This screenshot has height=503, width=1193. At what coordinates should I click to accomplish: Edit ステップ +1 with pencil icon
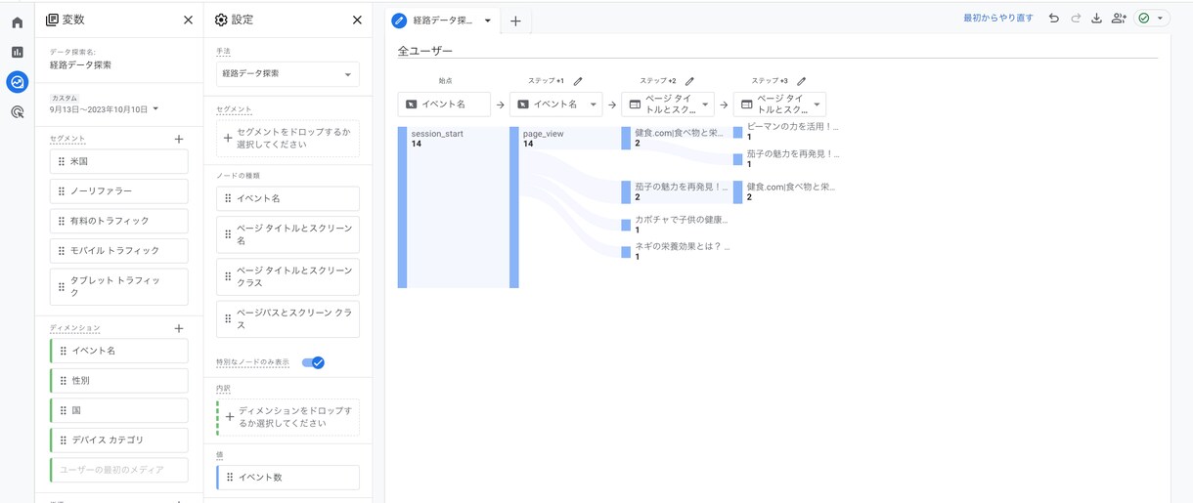578,81
